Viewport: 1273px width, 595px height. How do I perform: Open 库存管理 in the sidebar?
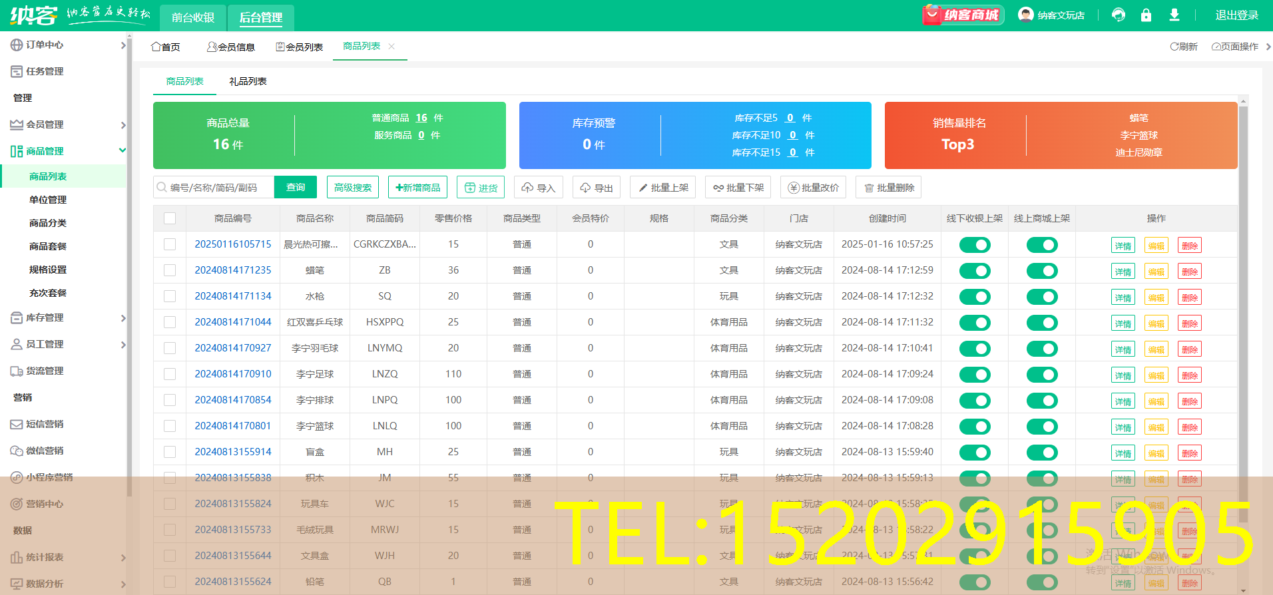tap(45, 317)
